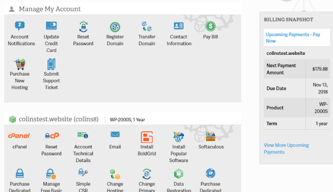Click the cPanel Reset Password lock icon
Screen dimensions: 333x192
(52, 135)
